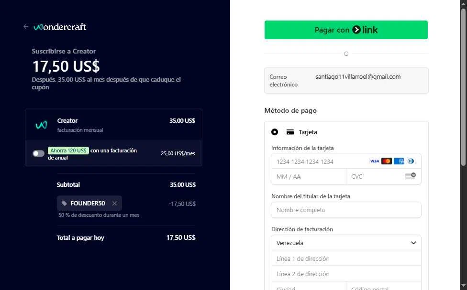Click the Pagar con link button

pos(346,30)
